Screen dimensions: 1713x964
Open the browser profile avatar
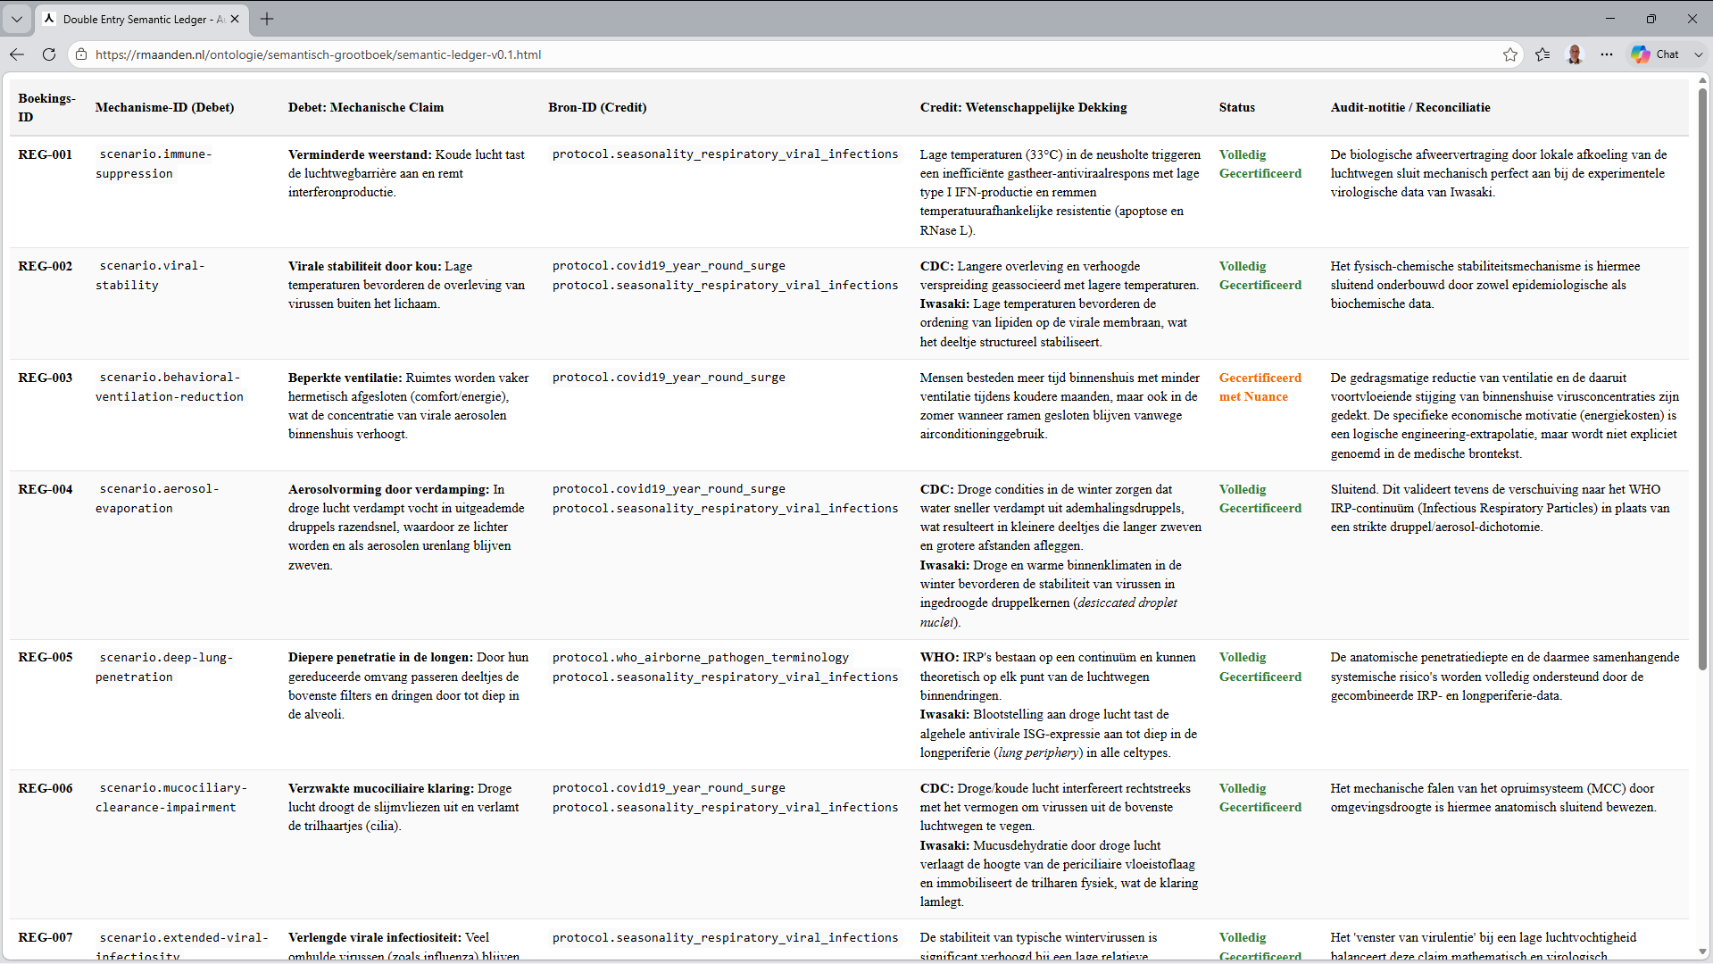[x=1575, y=54]
